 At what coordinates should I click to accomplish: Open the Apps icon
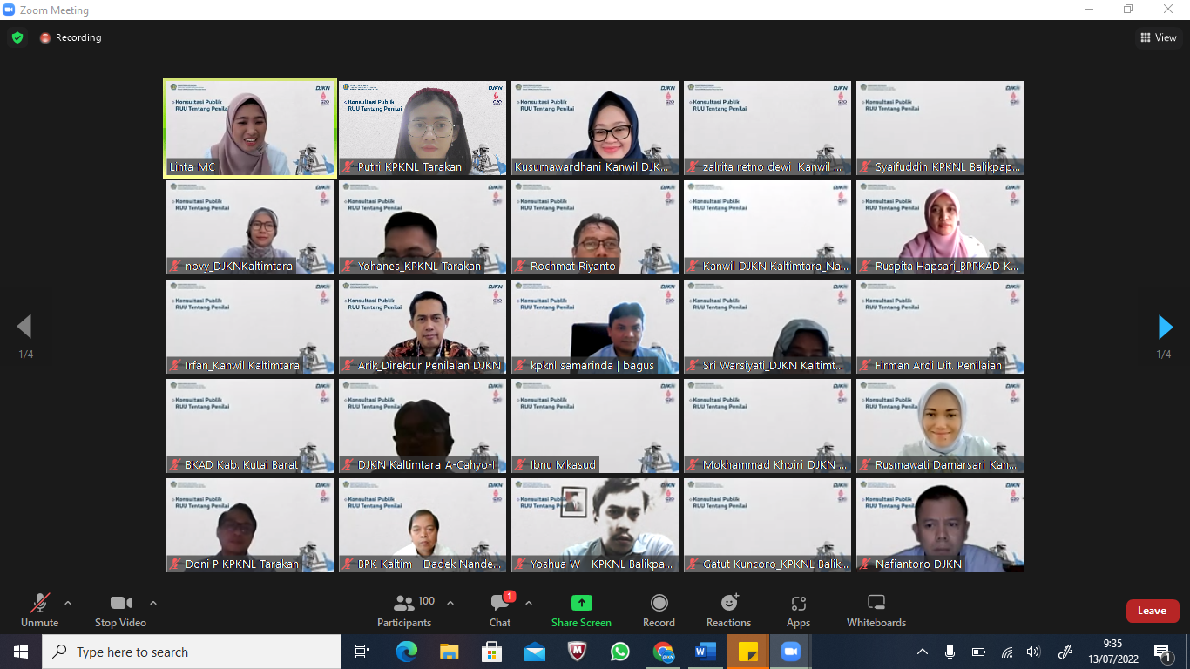click(798, 604)
